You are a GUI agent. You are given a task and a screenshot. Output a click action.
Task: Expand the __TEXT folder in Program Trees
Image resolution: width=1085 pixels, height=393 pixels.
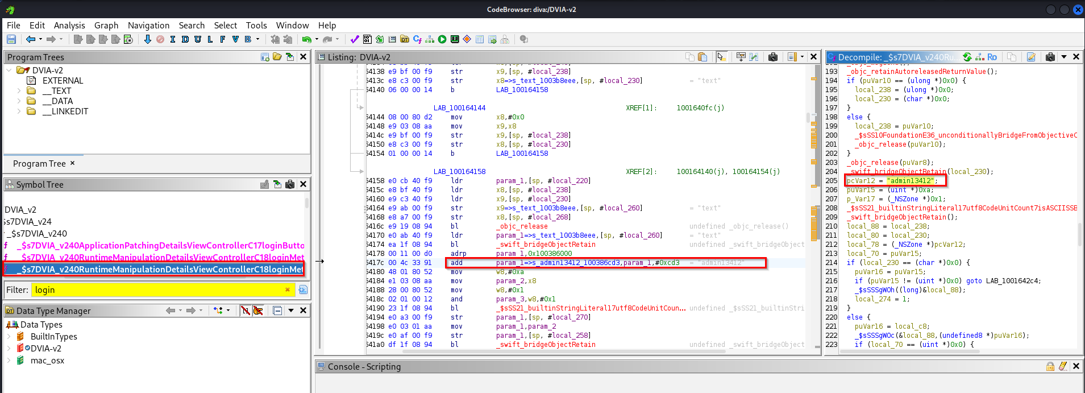coord(19,91)
